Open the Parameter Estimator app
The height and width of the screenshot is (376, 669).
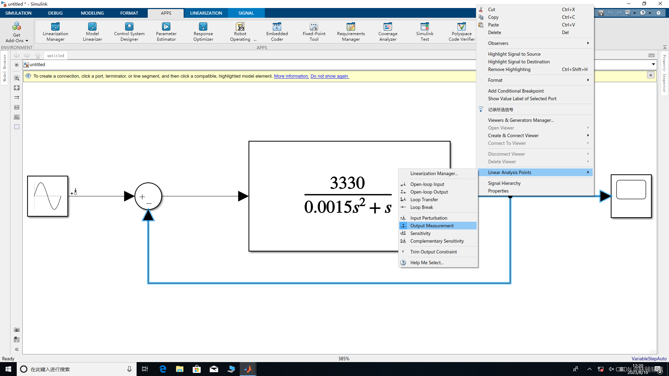coord(166,32)
